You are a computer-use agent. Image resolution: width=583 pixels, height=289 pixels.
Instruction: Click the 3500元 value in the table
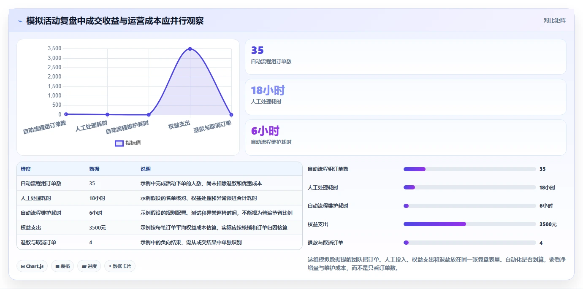[98, 228]
